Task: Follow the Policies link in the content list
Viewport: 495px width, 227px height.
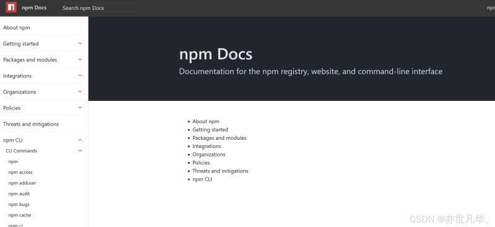Action: click(201, 163)
